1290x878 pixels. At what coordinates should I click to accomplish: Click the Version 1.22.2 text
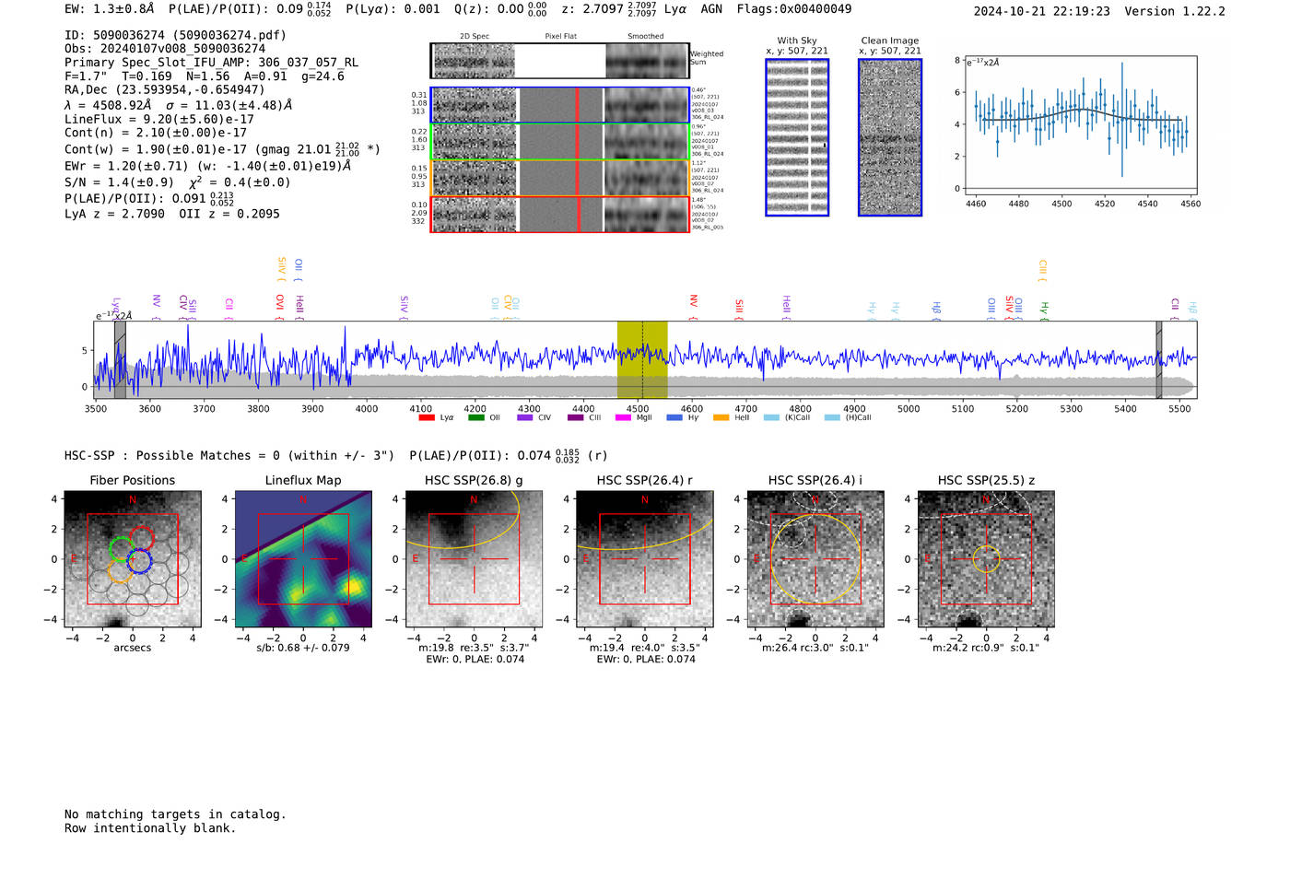(1175, 11)
